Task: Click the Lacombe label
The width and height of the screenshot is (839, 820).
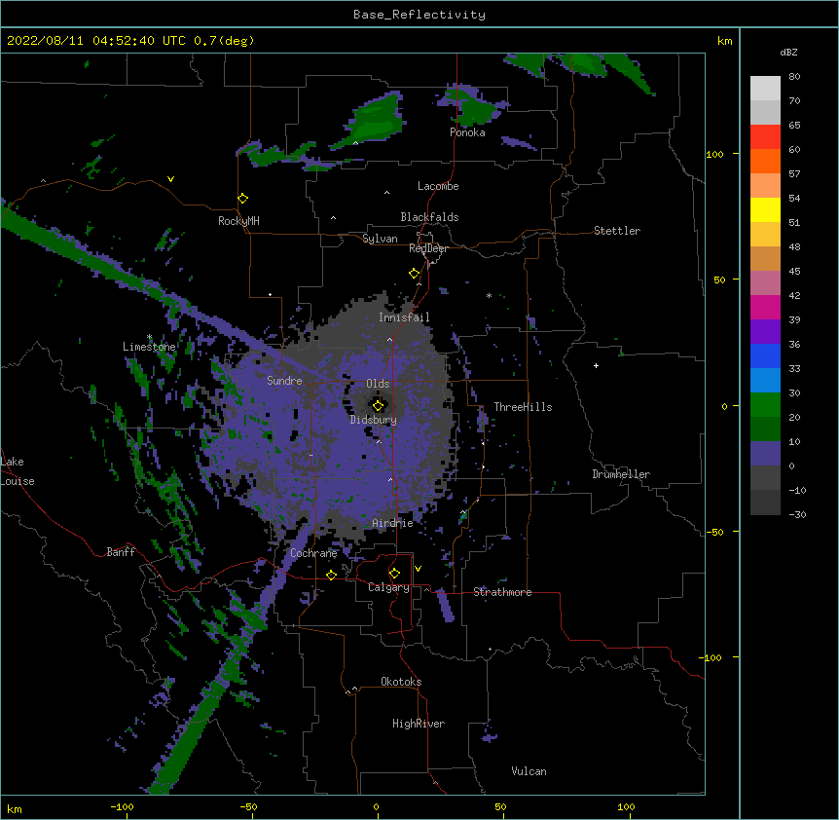Action: 438,186
